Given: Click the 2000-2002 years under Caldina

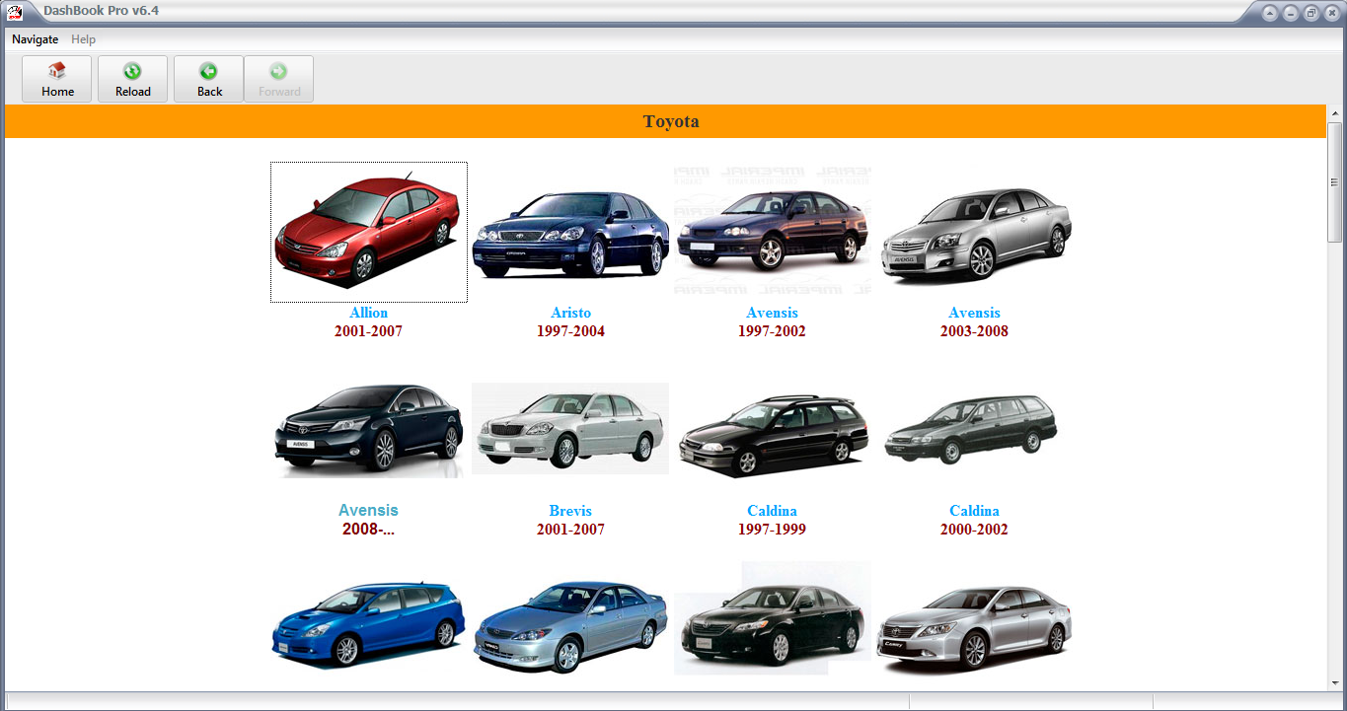Looking at the screenshot, I should point(975,530).
